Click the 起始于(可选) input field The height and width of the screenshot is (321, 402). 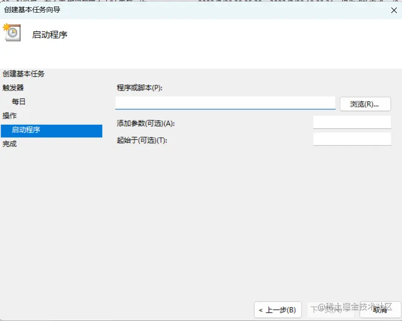(x=352, y=139)
